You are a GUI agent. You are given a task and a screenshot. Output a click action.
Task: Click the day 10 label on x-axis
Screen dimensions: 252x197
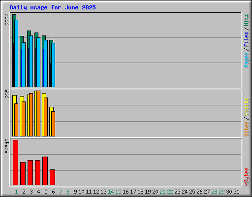[x=81, y=192]
